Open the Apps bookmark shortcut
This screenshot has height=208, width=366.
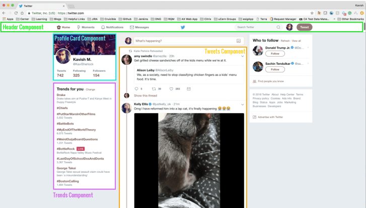point(8,19)
